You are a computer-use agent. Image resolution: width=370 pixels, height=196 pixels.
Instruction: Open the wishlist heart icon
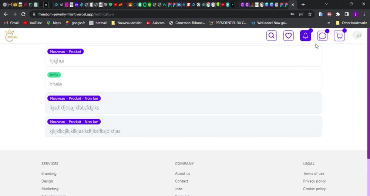coord(288,36)
